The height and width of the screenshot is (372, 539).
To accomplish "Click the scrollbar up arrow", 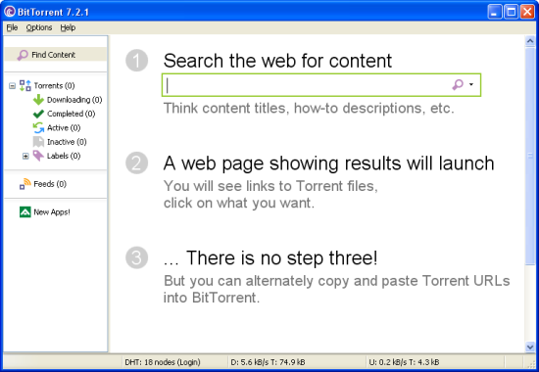I will click(x=530, y=41).
